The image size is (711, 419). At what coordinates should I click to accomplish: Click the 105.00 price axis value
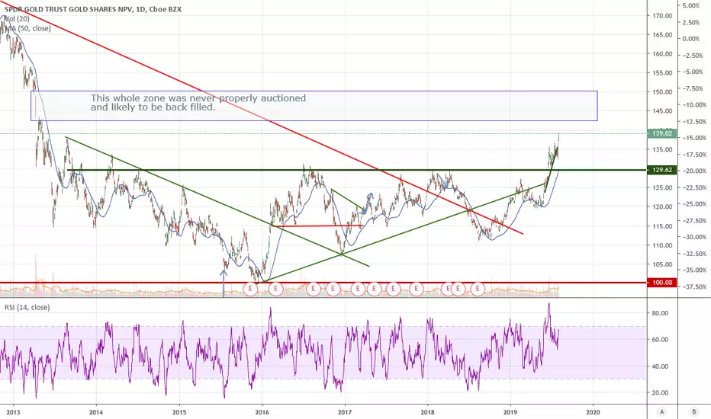[662, 264]
